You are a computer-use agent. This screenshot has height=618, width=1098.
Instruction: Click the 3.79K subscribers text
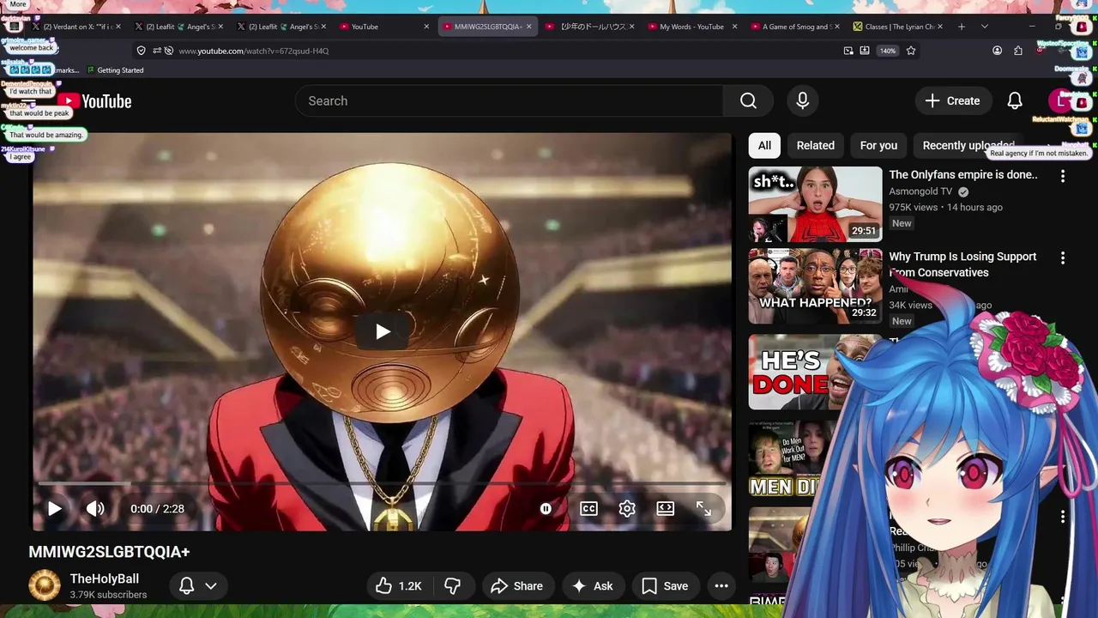tap(108, 595)
